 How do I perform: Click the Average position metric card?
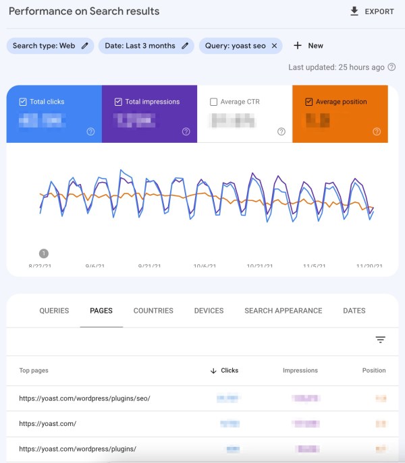(x=340, y=114)
